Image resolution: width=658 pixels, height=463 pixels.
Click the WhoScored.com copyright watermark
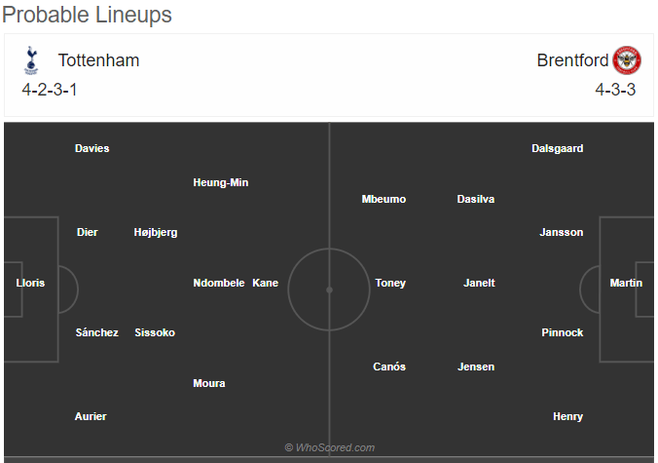pos(329,447)
